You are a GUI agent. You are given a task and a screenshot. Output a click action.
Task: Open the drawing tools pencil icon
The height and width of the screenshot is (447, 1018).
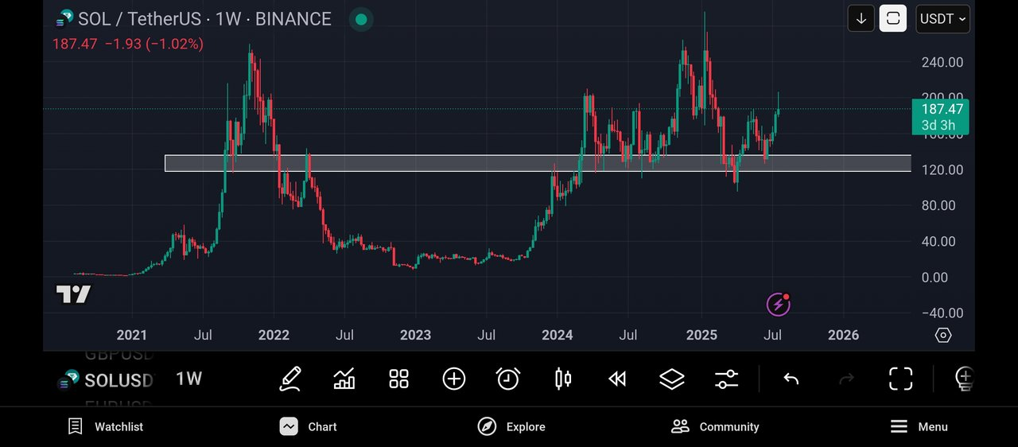(290, 379)
